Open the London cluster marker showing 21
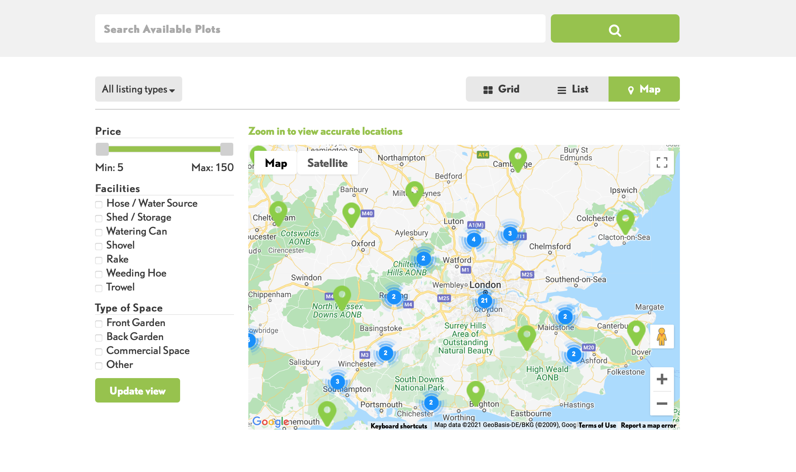The width and height of the screenshot is (796, 472). coord(484,301)
